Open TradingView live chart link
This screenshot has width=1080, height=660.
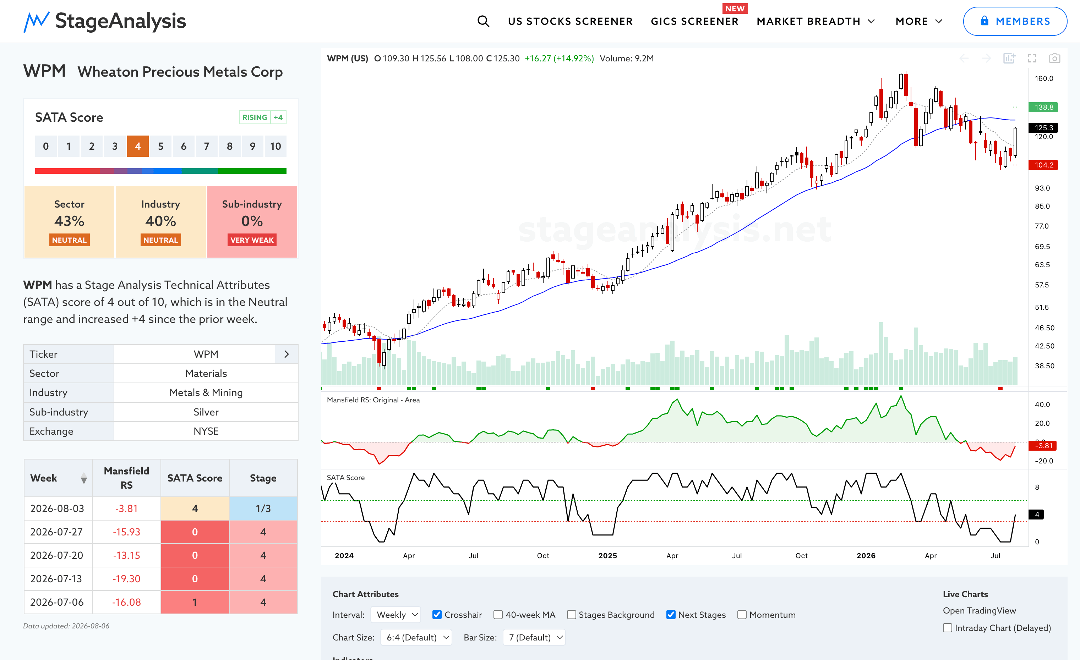pos(979,611)
